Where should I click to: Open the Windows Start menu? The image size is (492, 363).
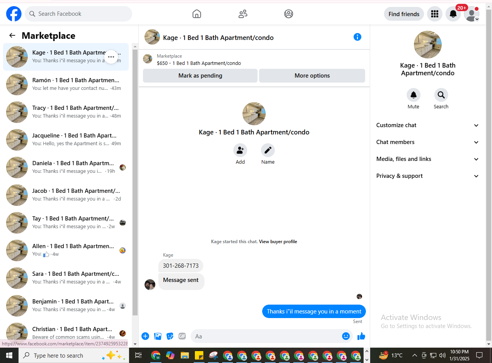pos(9,355)
